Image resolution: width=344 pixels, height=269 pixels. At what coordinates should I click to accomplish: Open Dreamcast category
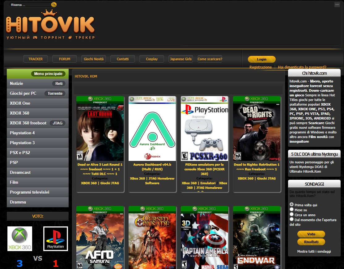[x=38, y=172]
